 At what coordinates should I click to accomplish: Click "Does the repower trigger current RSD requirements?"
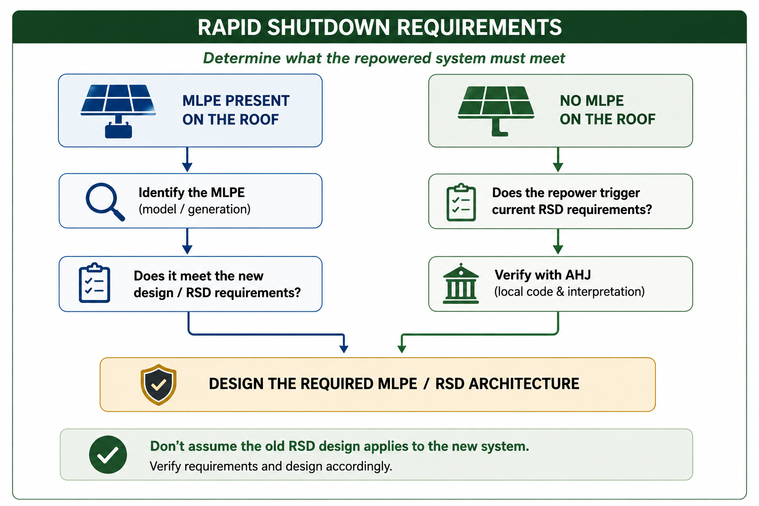(x=572, y=201)
